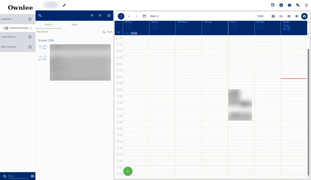Print the calendar

click(x=304, y=16)
